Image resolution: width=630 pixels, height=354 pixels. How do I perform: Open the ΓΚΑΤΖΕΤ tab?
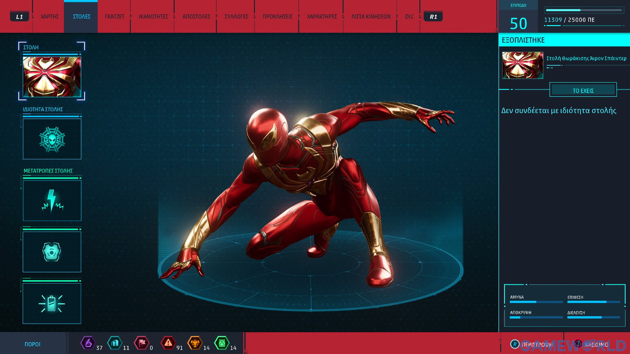114,17
